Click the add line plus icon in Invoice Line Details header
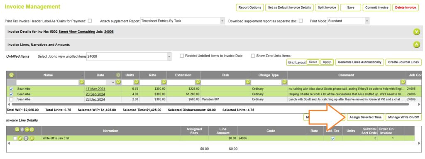Screen dimensions: 425x159 pos(27,130)
